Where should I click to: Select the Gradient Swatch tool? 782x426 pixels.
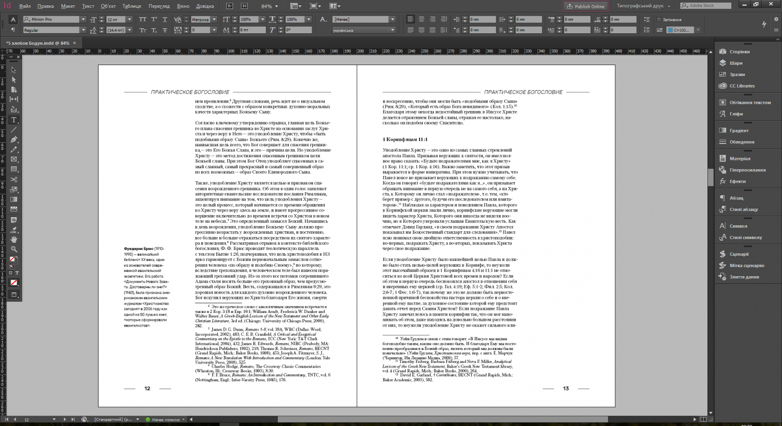[14, 199]
